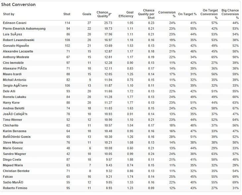Select the Shot by column header

[x=9, y=14]
